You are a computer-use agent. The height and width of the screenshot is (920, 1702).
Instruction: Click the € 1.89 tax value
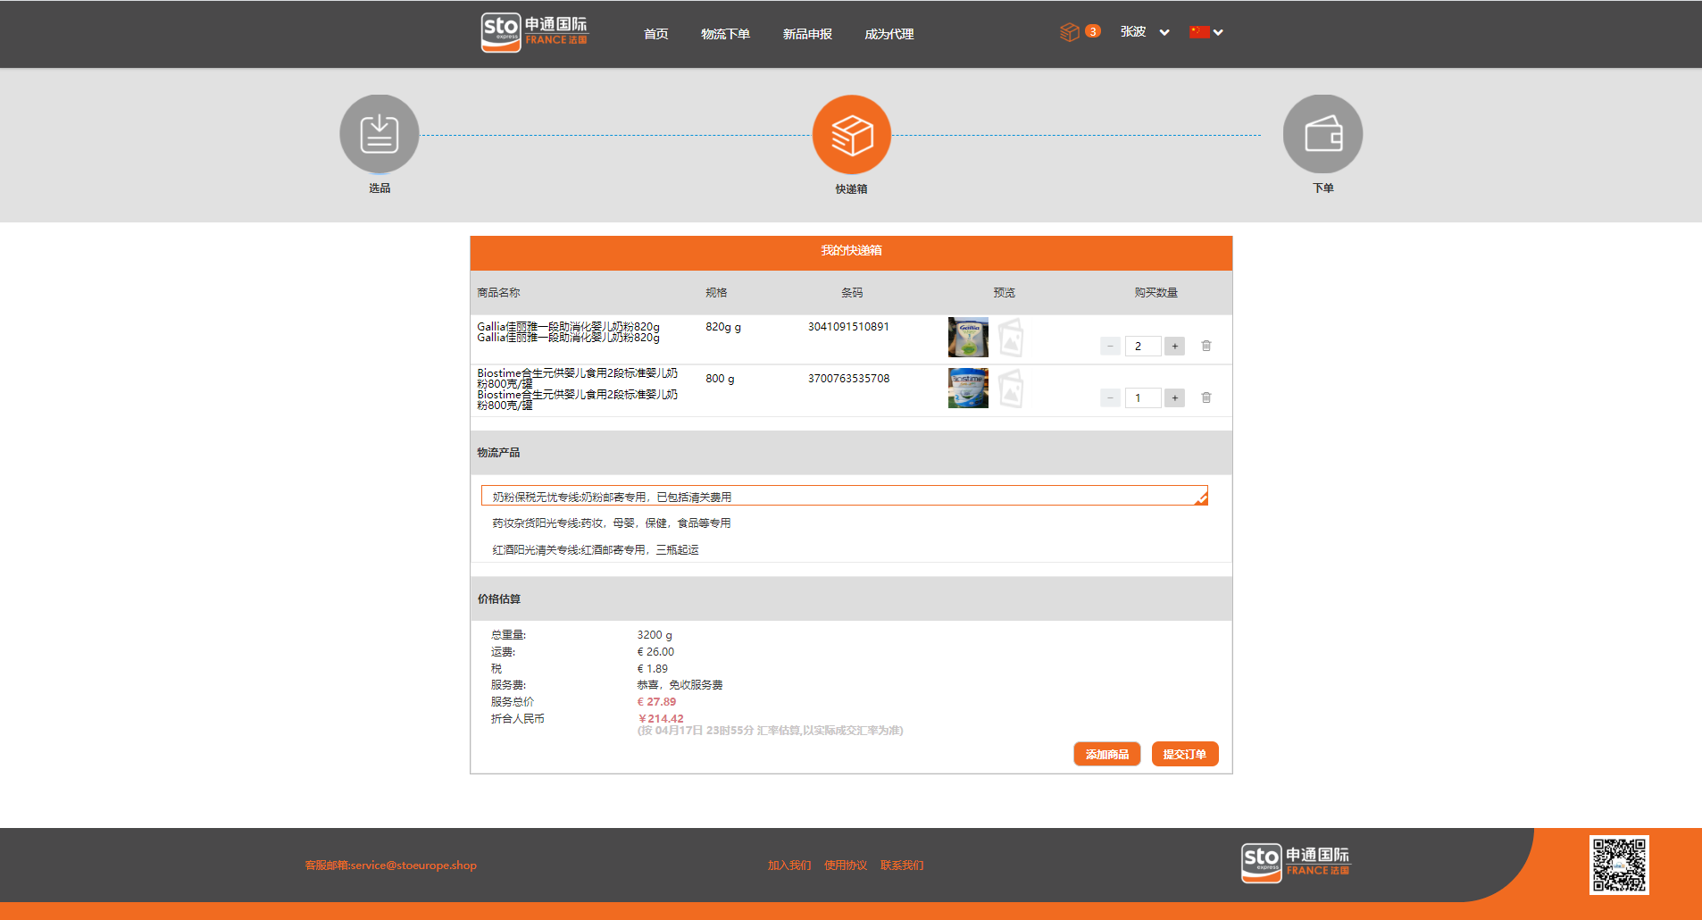pyautogui.click(x=652, y=669)
